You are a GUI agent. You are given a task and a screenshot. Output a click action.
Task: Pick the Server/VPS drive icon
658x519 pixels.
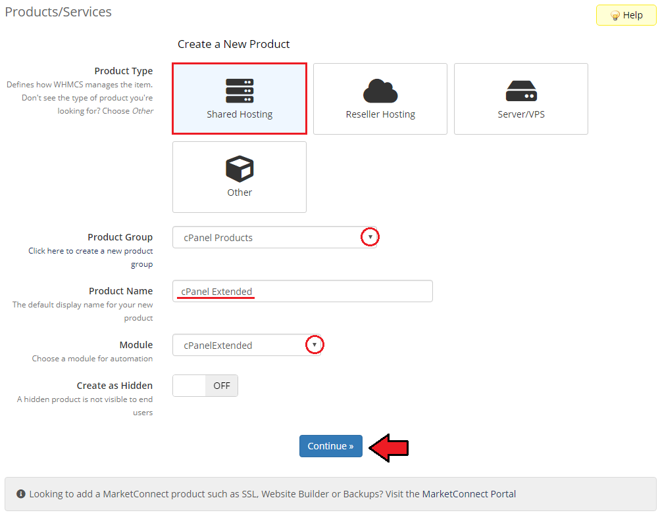(521, 91)
